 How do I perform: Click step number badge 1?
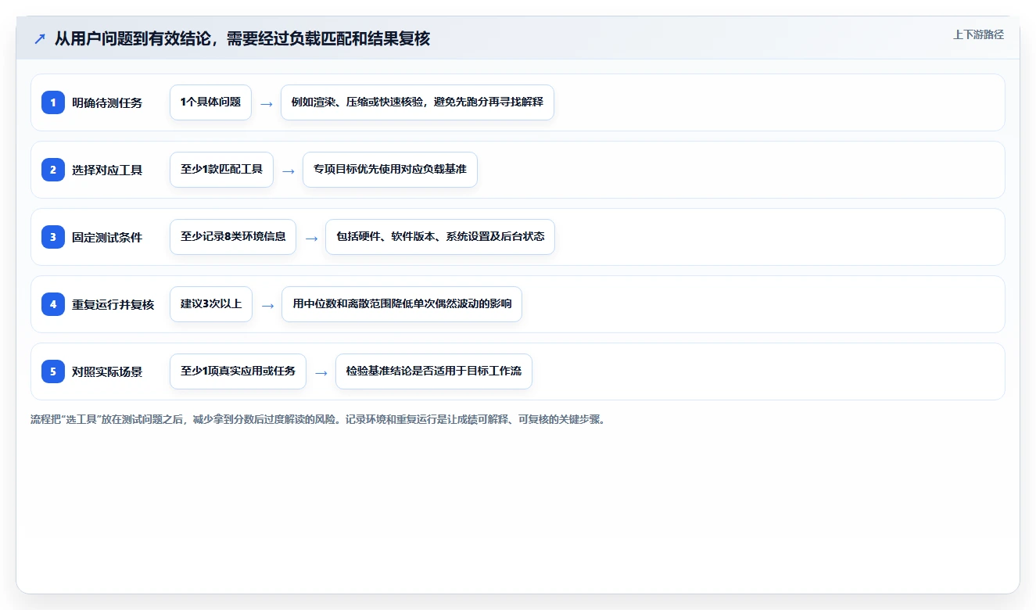tap(53, 102)
